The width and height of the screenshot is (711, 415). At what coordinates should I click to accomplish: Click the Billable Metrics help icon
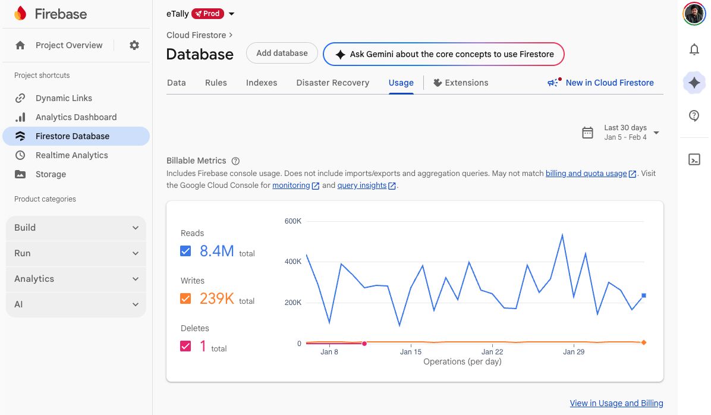tap(235, 161)
